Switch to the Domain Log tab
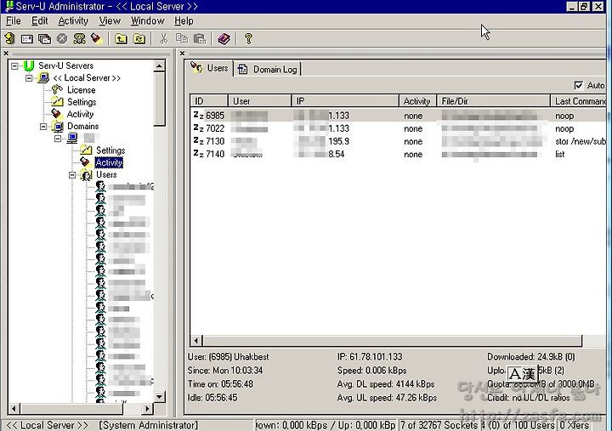Image resolution: width=612 pixels, height=431 pixels. click(268, 69)
